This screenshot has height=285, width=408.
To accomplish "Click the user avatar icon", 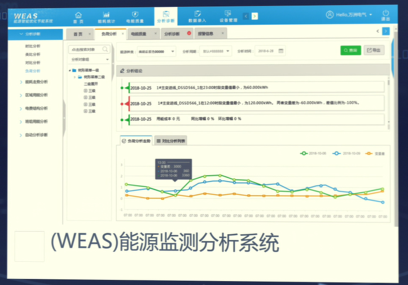I will [x=330, y=15].
